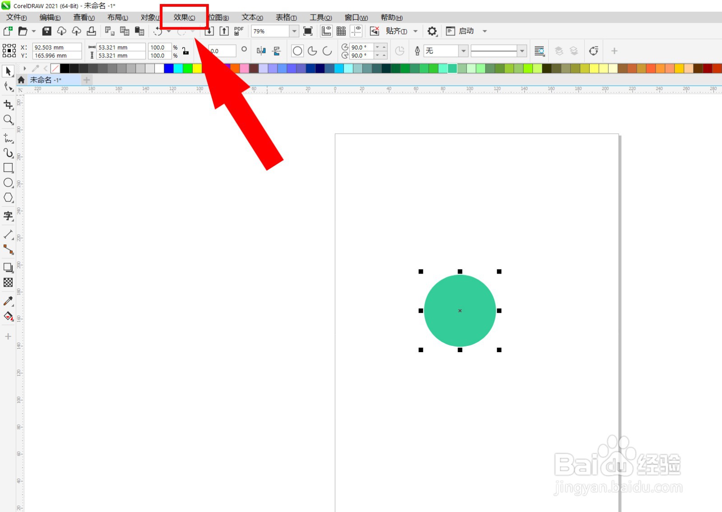The width and height of the screenshot is (722, 512).
Task: Open the 编辑 (Edit) menu
Action: pyautogui.click(x=50, y=18)
